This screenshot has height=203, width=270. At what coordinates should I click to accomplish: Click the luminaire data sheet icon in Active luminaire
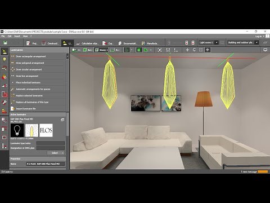62,120
